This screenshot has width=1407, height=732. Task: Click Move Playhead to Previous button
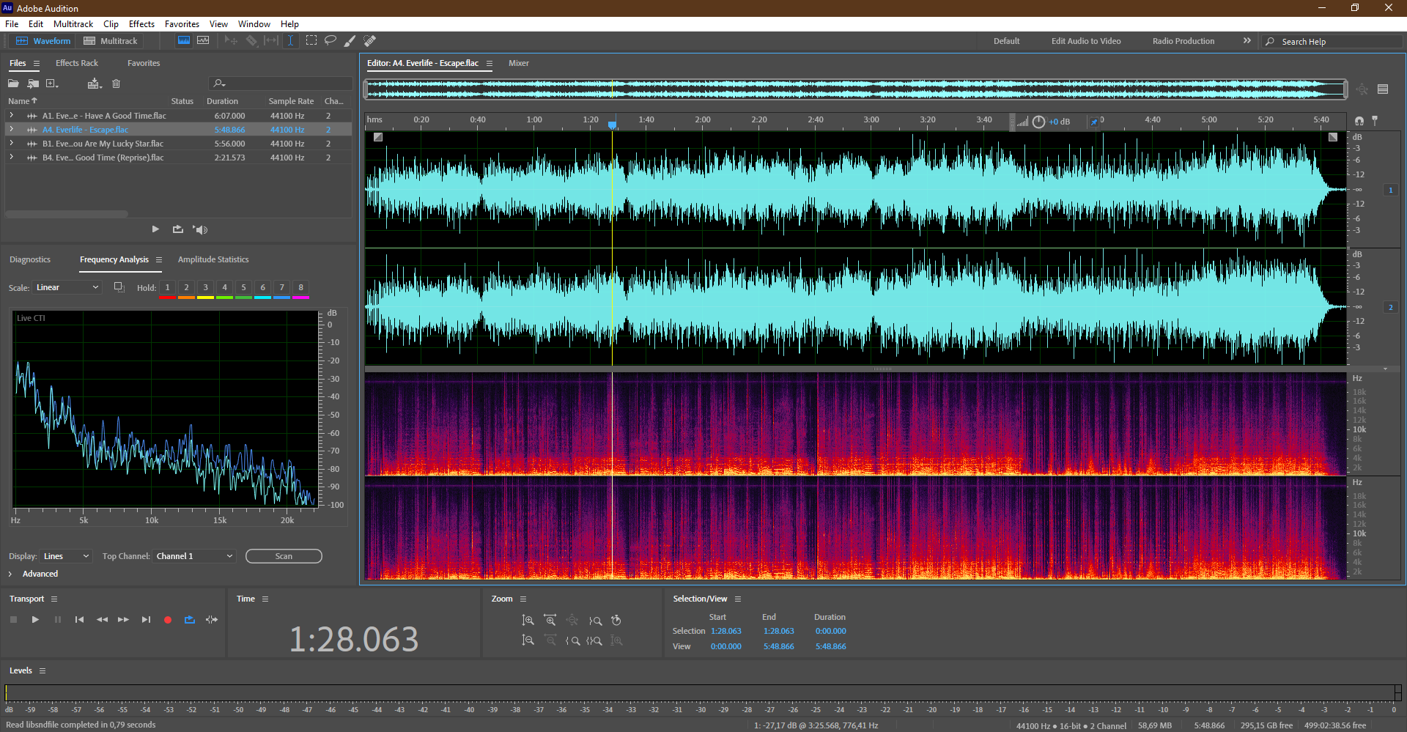point(79,620)
